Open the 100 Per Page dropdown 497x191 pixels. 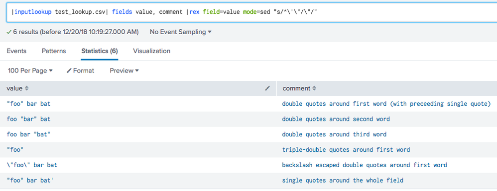pos(30,71)
